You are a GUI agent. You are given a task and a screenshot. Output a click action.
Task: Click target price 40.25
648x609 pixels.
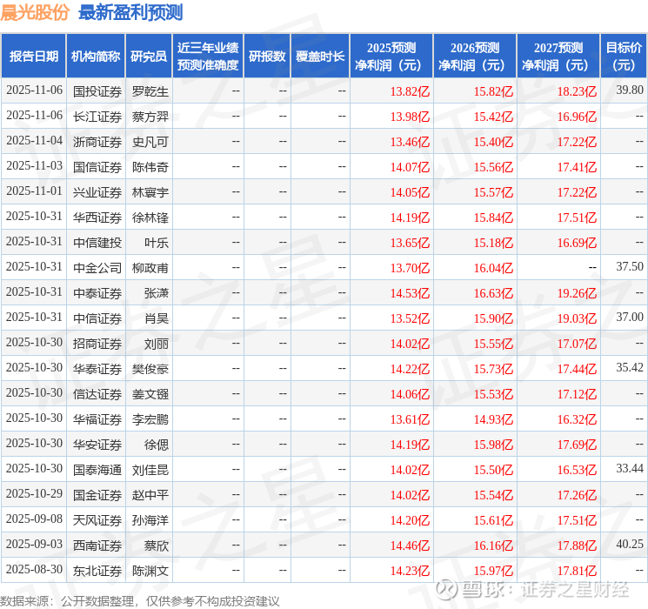(x=630, y=544)
